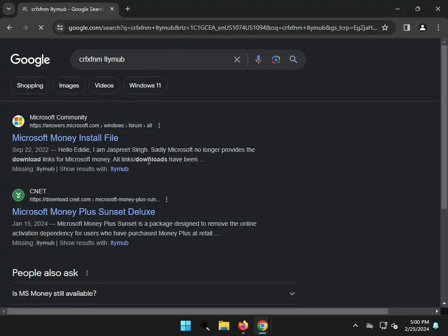448x336 pixels.
Task: Apply the Windows 11 filter chip
Action: click(145, 85)
